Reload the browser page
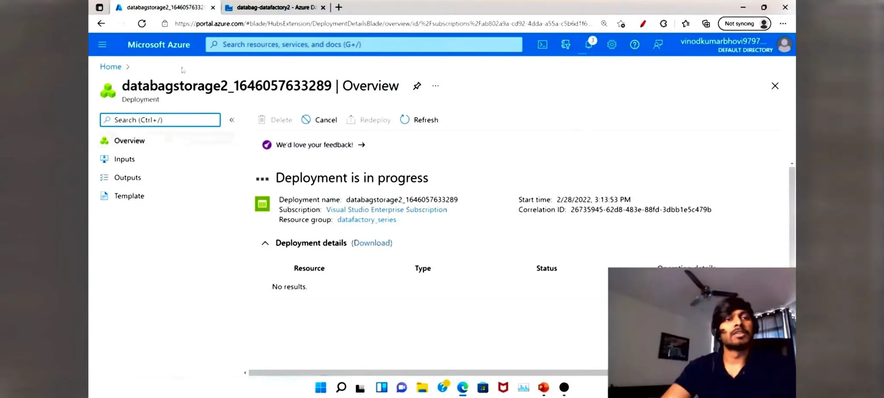884x398 pixels. point(142,24)
